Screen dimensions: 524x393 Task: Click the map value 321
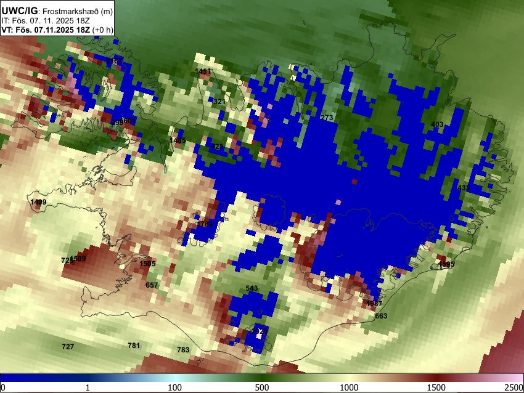point(219,102)
